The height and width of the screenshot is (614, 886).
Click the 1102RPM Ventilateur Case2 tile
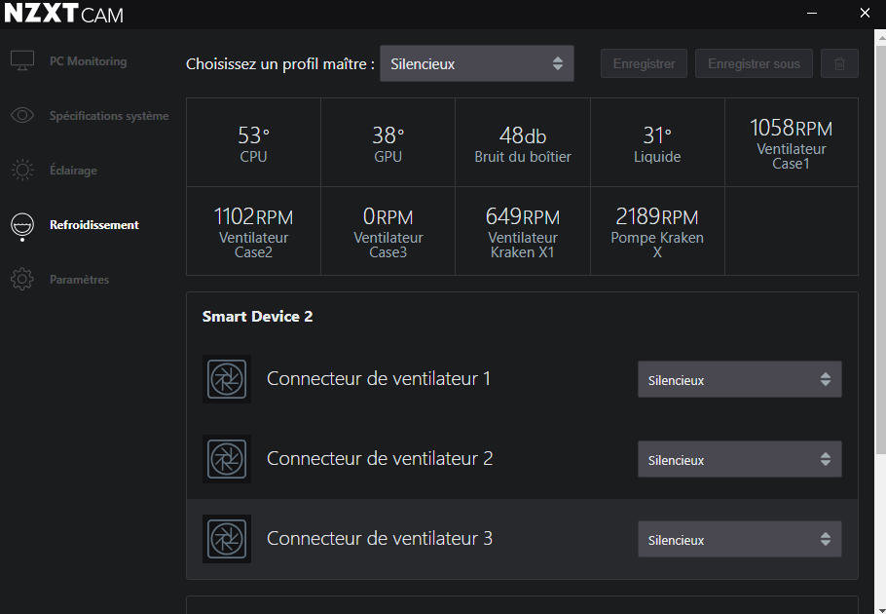[x=254, y=231]
